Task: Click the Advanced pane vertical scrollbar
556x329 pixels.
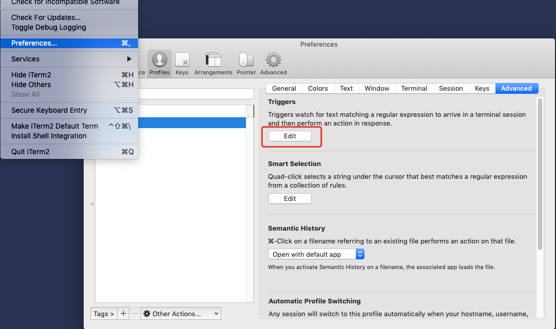Action: (540, 174)
